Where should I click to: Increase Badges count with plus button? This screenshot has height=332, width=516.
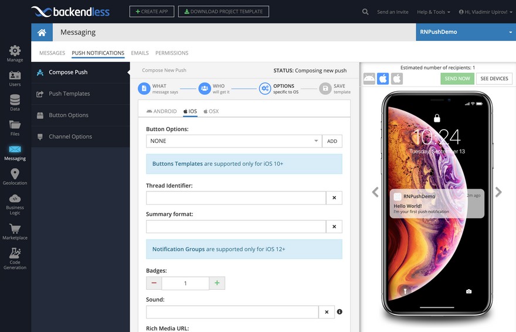217,283
